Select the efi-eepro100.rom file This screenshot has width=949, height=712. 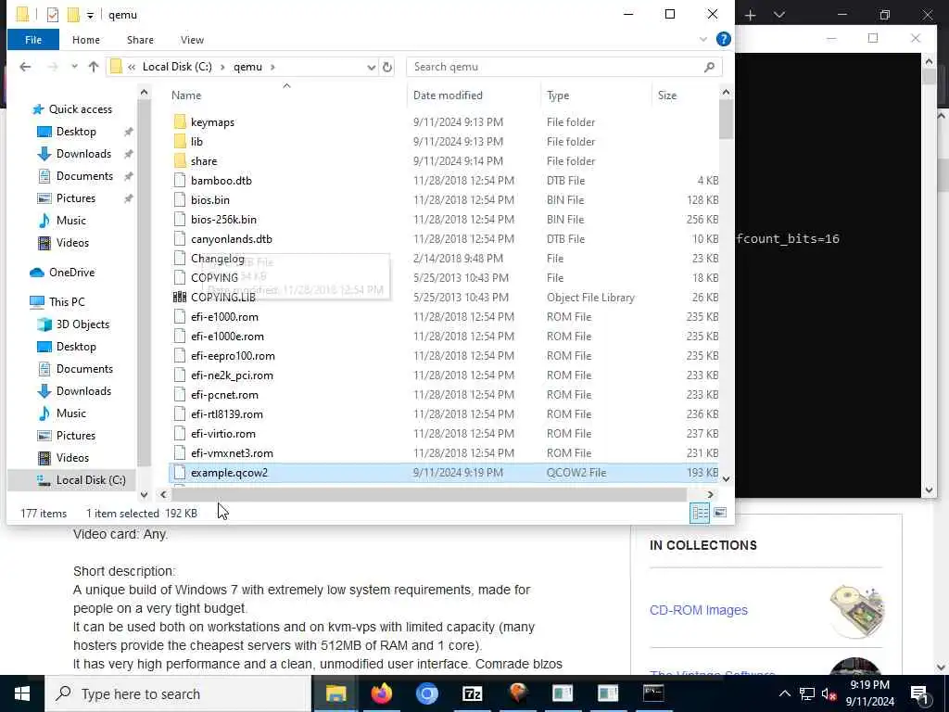(233, 355)
